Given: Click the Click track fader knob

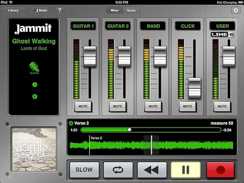Looking at the screenshot, I should click(194, 88).
